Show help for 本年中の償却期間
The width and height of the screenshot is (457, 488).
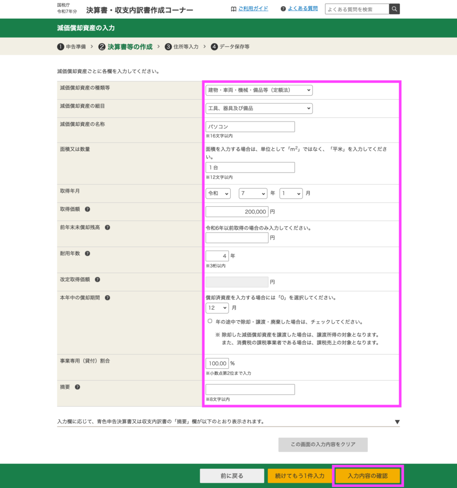107,298
